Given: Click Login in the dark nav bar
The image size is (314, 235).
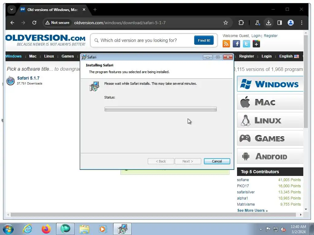Looking at the screenshot, I should pos(266,56).
